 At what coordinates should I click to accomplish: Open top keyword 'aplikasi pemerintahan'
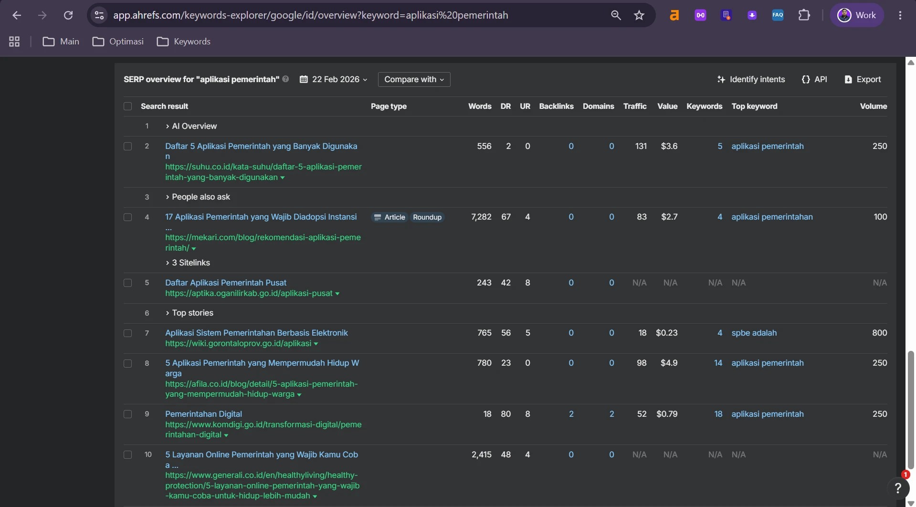[x=772, y=217]
